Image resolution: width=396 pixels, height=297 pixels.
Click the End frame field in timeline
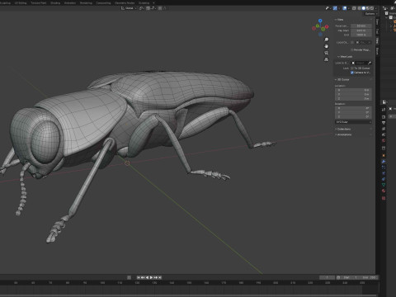point(369,277)
